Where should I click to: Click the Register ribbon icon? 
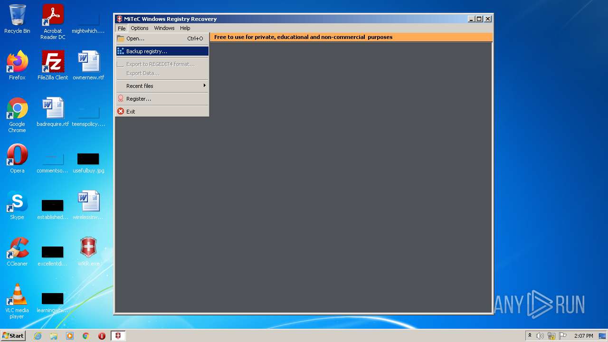coord(121,99)
